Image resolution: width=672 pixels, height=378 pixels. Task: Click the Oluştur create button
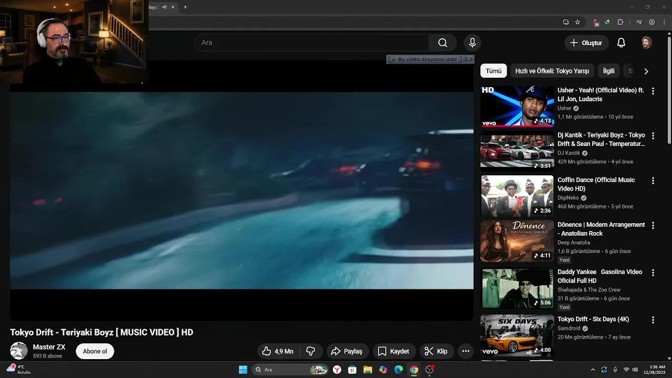[586, 43]
